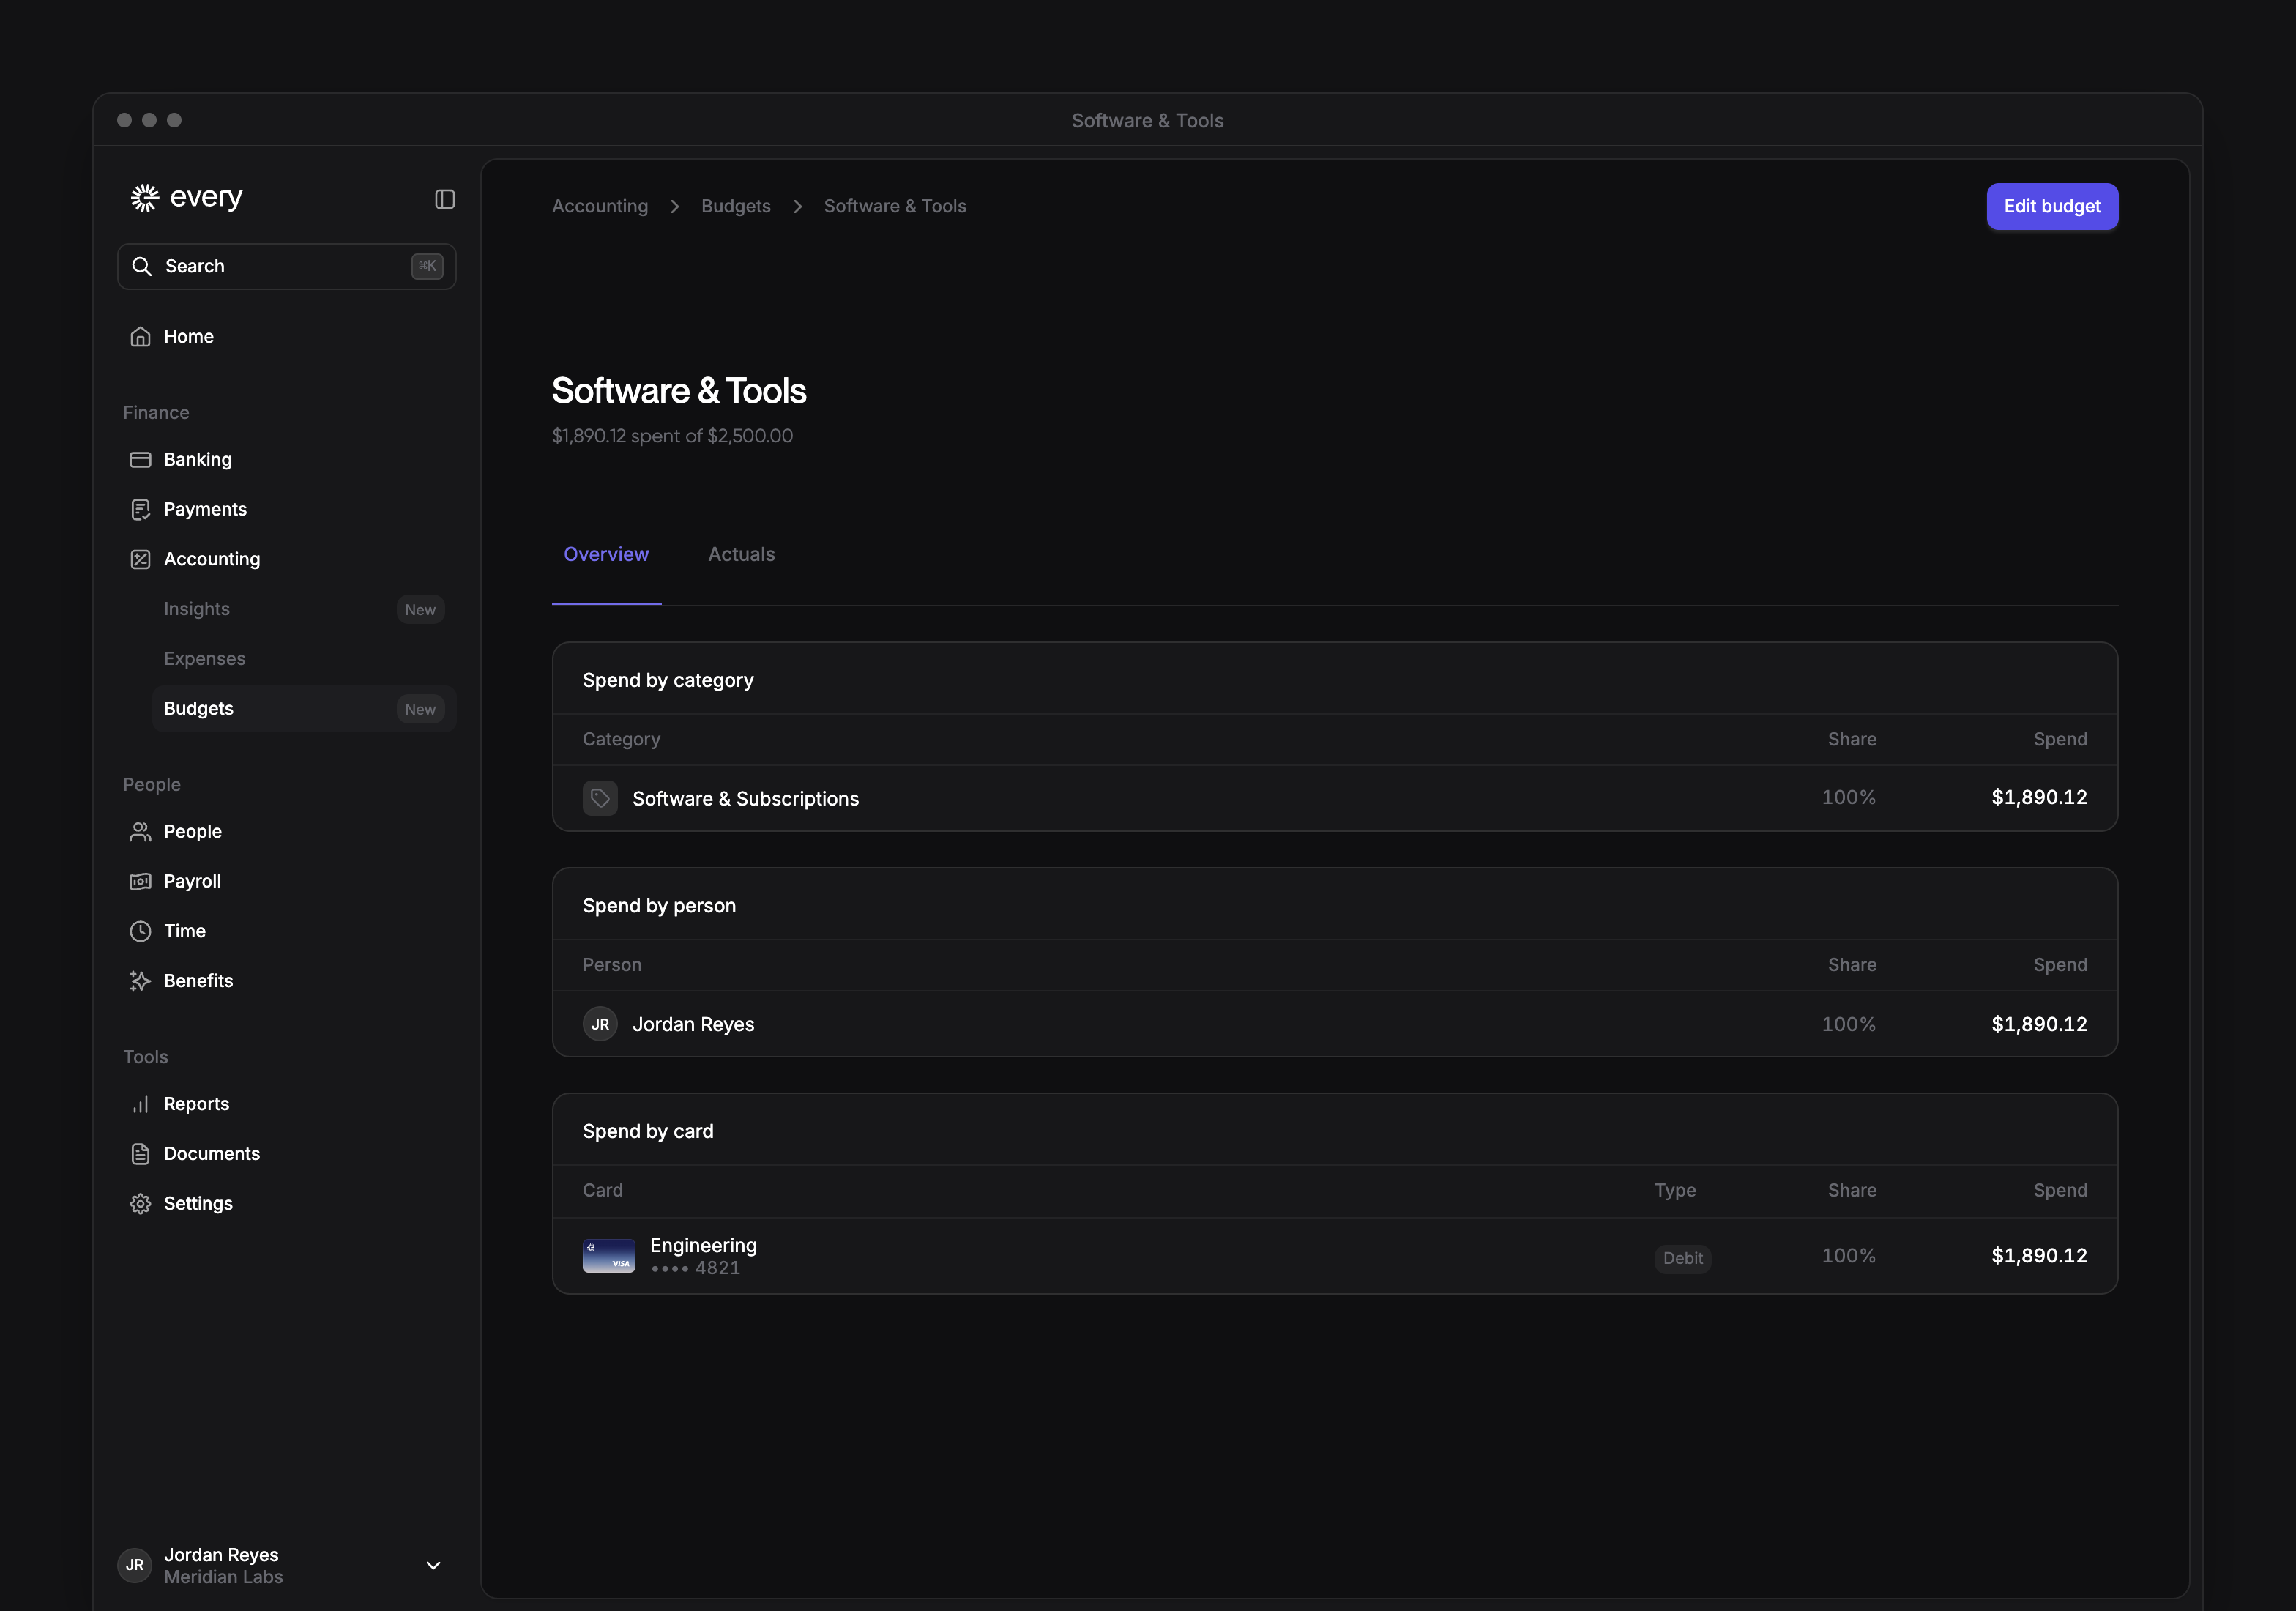Switch to the Overview tab

point(606,554)
